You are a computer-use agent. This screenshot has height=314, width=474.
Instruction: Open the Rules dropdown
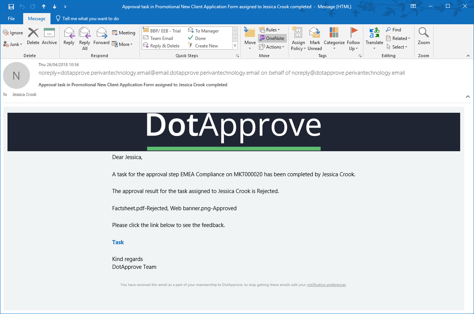tap(270, 30)
